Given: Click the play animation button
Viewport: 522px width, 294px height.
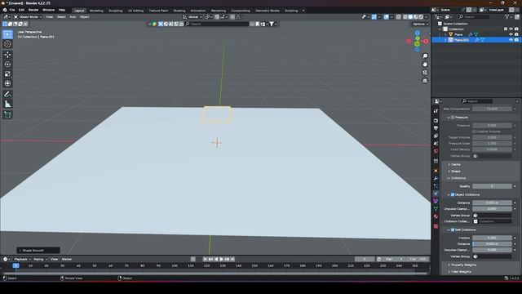Looking at the screenshot, I should (x=221, y=260).
